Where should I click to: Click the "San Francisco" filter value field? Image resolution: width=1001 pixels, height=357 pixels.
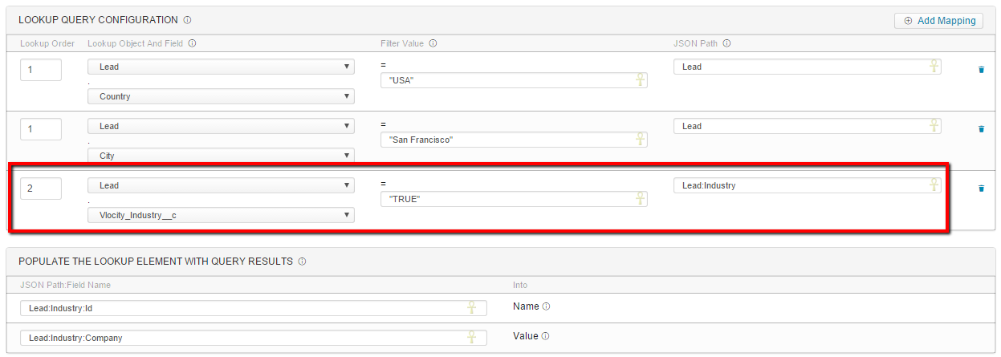pos(506,140)
